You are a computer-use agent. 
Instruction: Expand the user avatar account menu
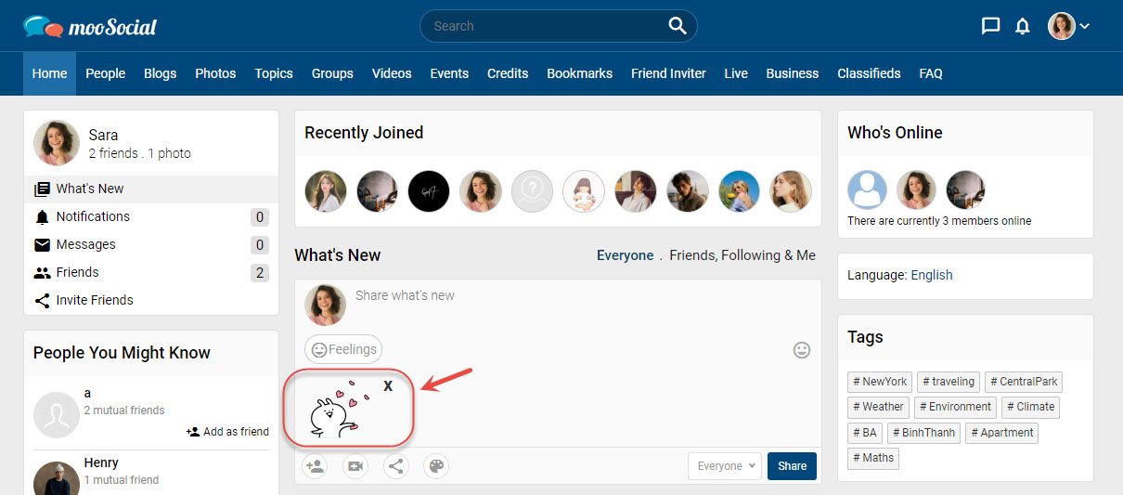click(1068, 26)
